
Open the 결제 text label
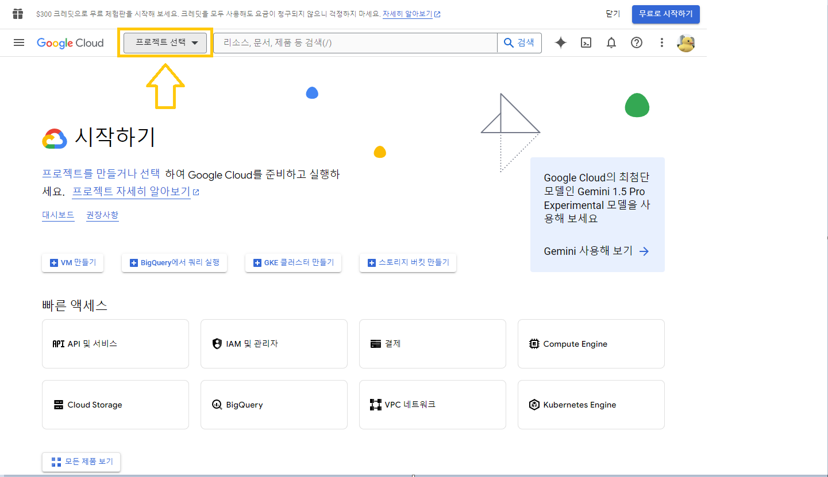[393, 344]
